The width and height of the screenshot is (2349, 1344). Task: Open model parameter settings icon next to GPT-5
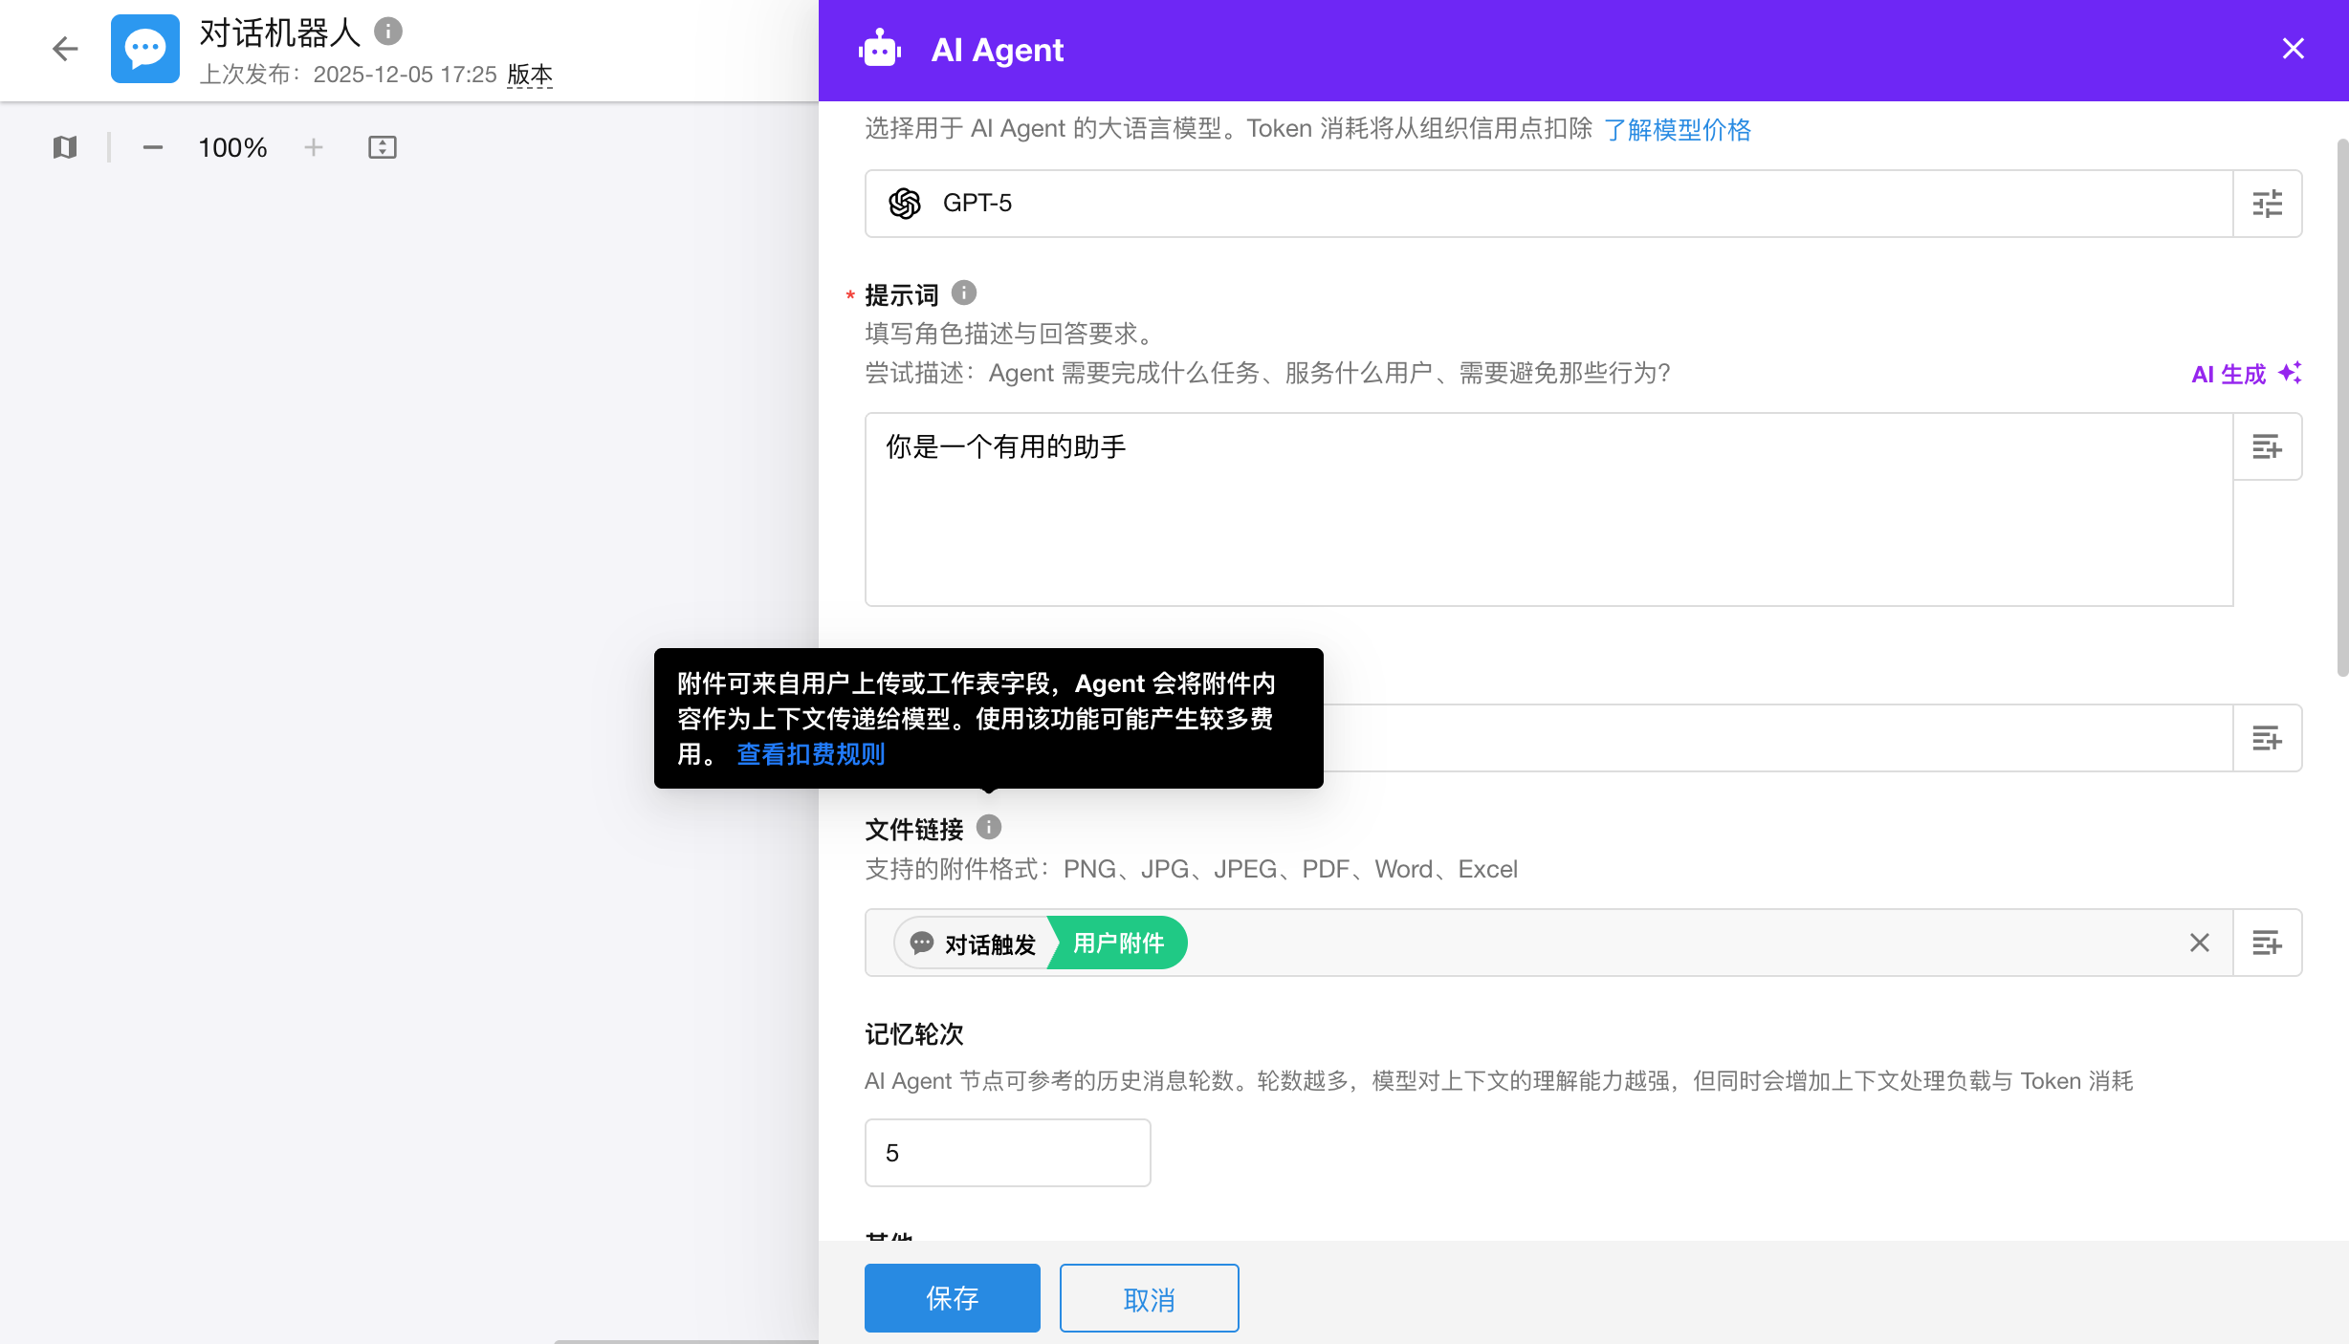(2267, 204)
